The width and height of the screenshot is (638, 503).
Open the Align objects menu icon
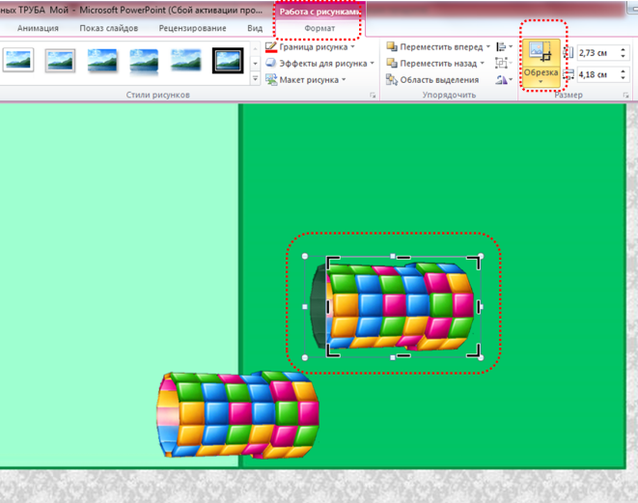504,47
